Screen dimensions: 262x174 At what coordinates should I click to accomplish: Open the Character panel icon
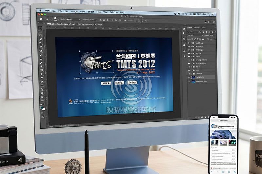(x=184, y=51)
